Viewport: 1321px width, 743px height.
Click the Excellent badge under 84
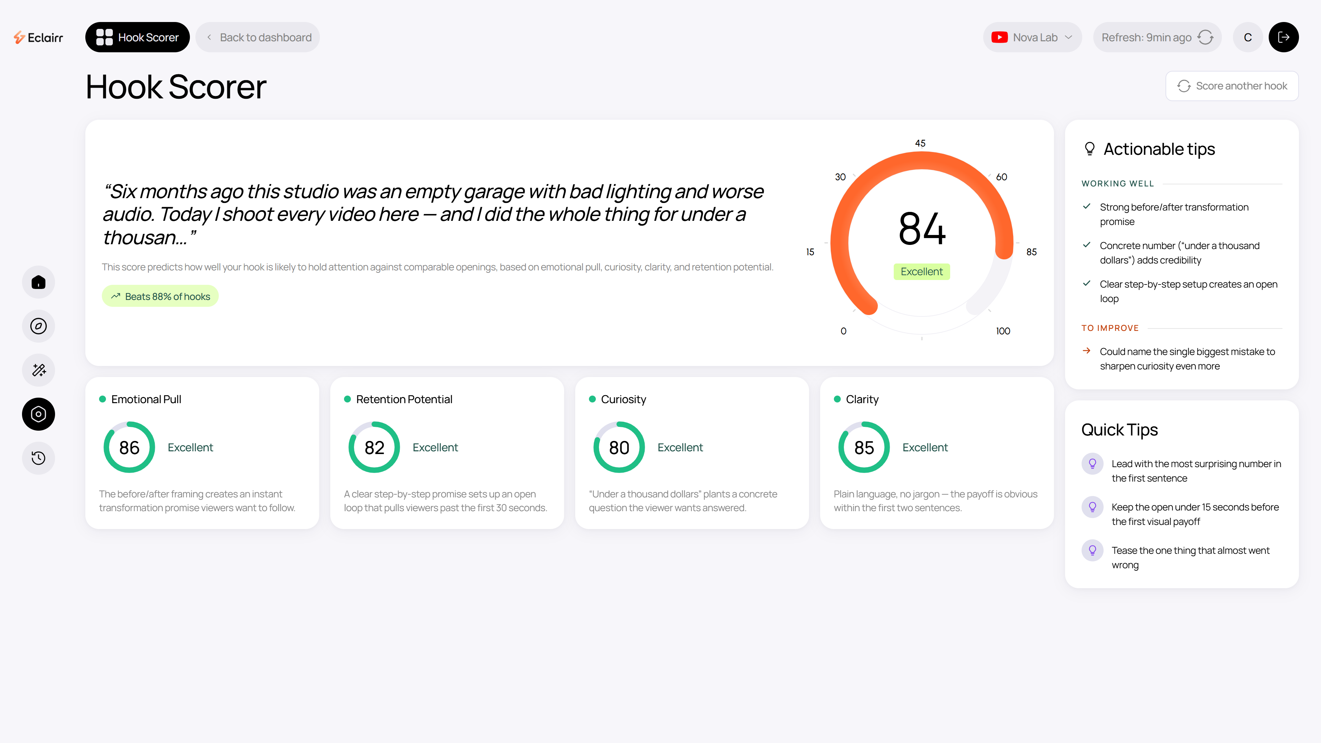pos(922,272)
